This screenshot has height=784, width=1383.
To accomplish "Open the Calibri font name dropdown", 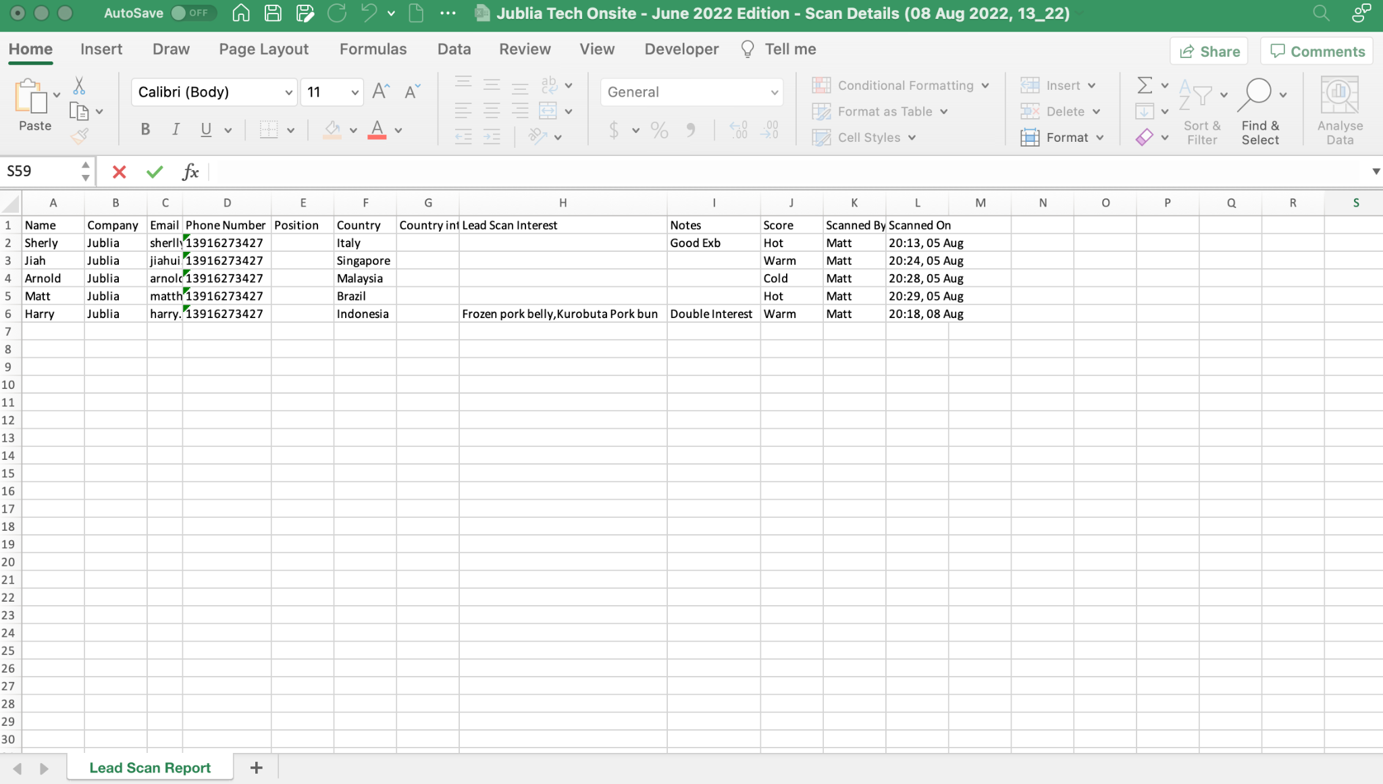I will (x=288, y=93).
